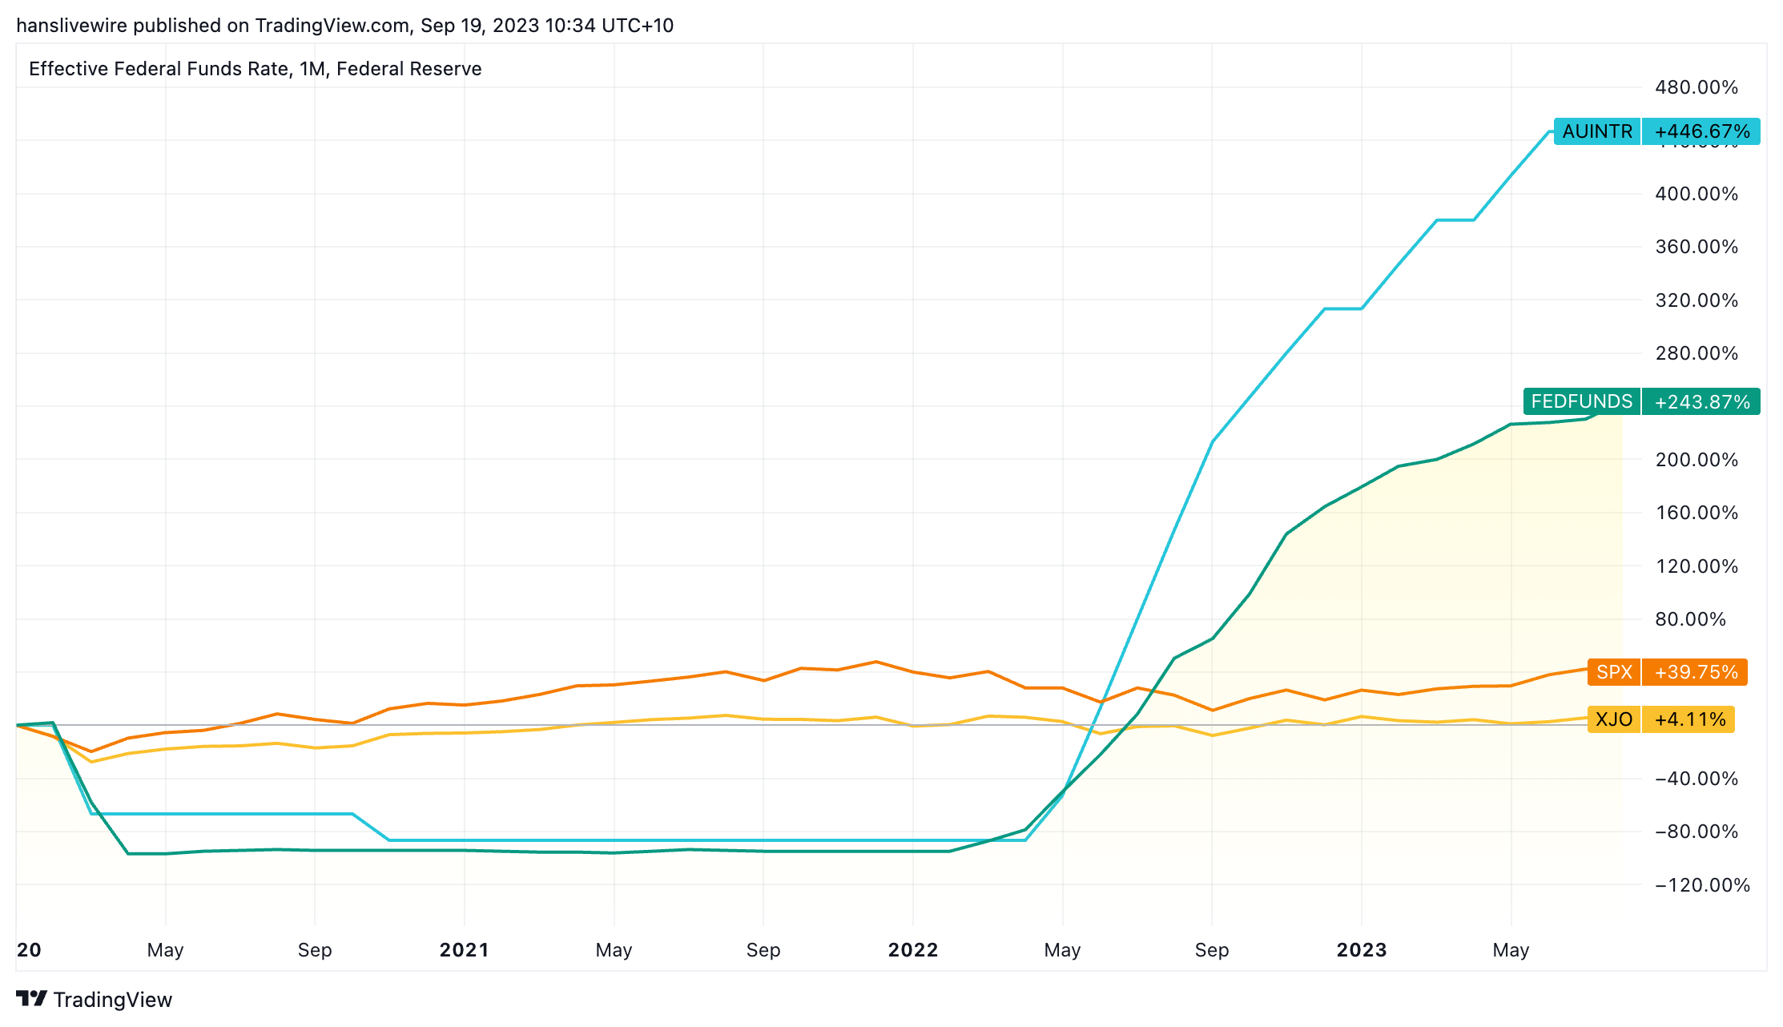Screen dimensions: 1783x1027
Task: Click the 2022 label on the time axis
Action: 912,950
